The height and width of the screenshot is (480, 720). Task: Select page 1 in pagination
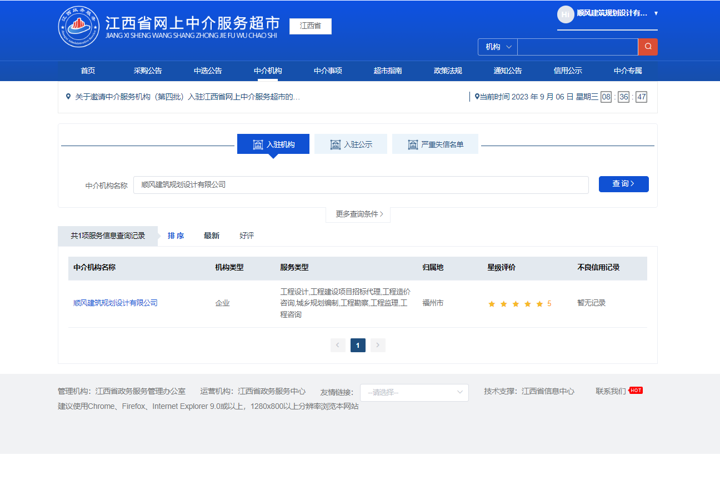[358, 346]
